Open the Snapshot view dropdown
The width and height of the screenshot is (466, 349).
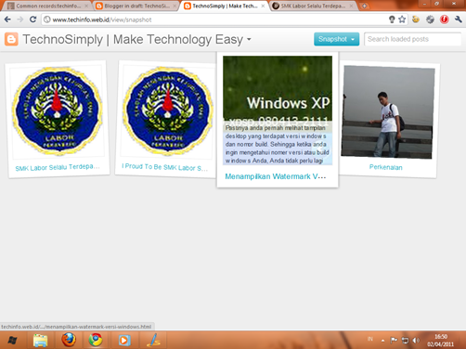[337, 39]
